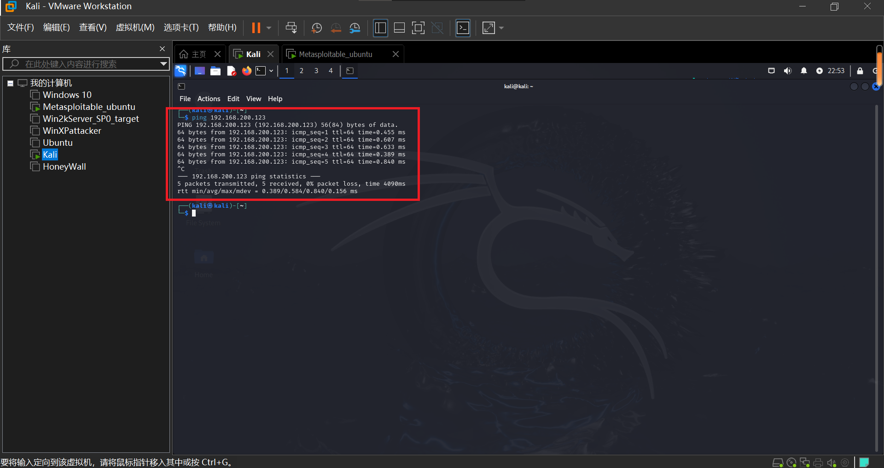Image resolution: width=884 pixels, height=468 pixels.
Task: Launch terminal emulator from Kali panel
Action: (261, 71)
